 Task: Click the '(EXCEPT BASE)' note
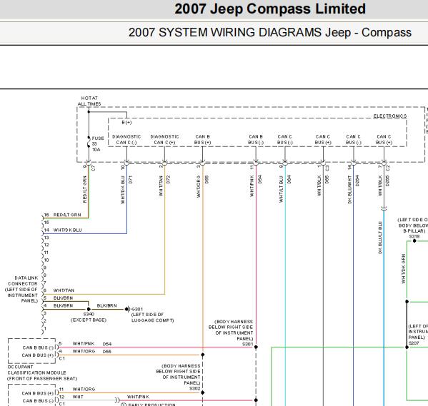click(89, 320)
